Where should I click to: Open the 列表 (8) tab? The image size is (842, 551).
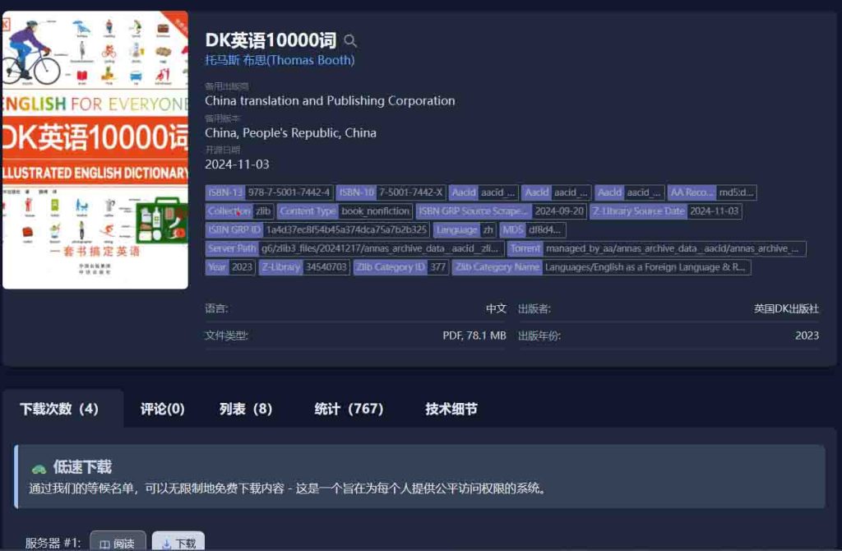point(245,409)
